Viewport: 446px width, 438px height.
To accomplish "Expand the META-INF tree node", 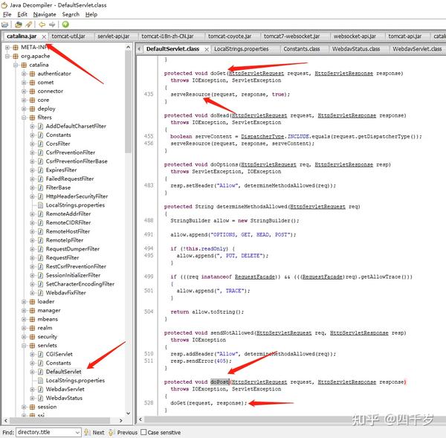I will pyautogui.click(x=7, y=48).
